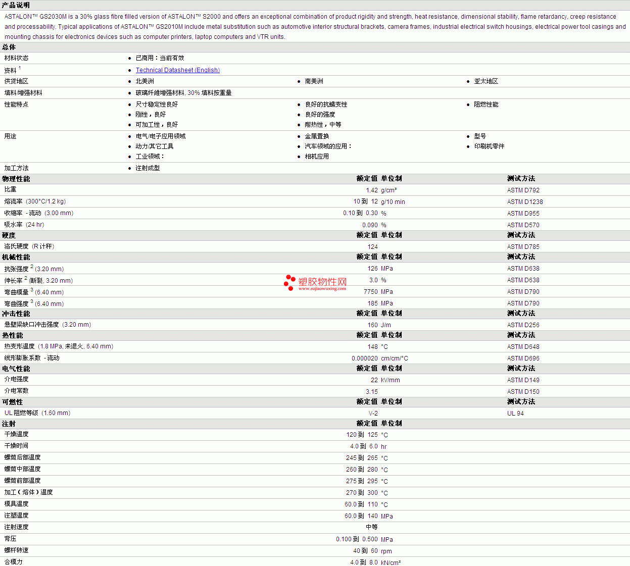This screenshot has height=566, width=630.
Task: Click the 物理性能 section header
Action: [x=16, y=179]
